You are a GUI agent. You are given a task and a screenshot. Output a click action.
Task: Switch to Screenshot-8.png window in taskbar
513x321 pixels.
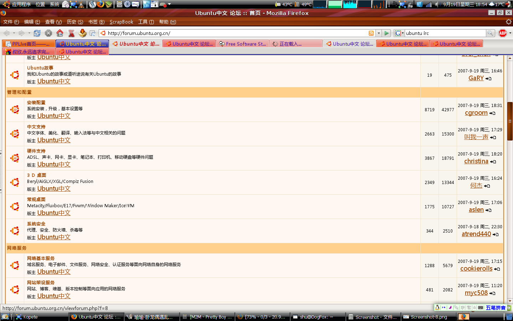click(x=429, y=317)
